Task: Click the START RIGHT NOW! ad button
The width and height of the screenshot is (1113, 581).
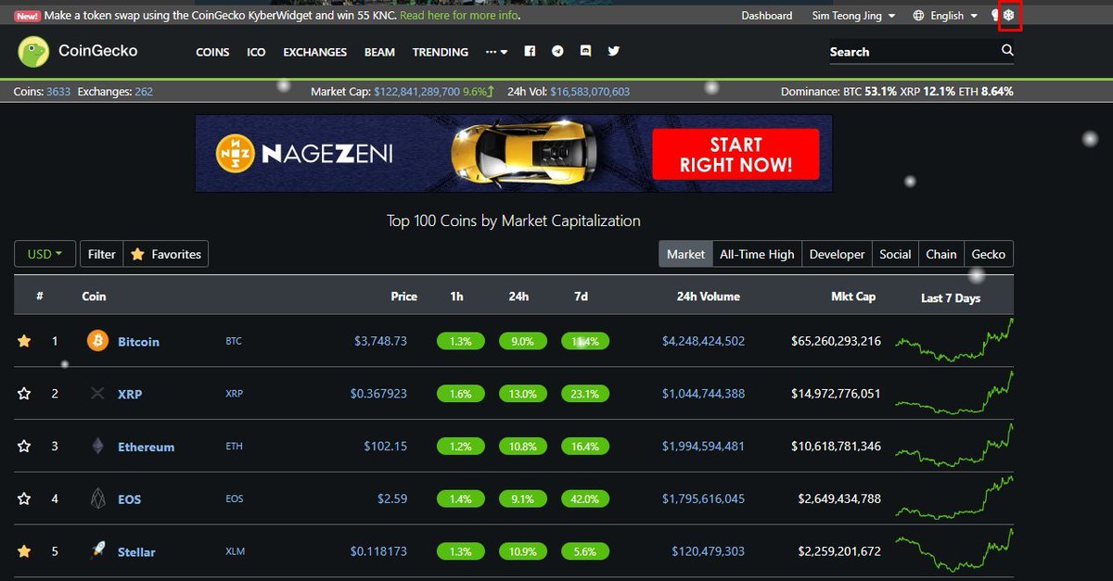Action: click(x=736, y=154)
